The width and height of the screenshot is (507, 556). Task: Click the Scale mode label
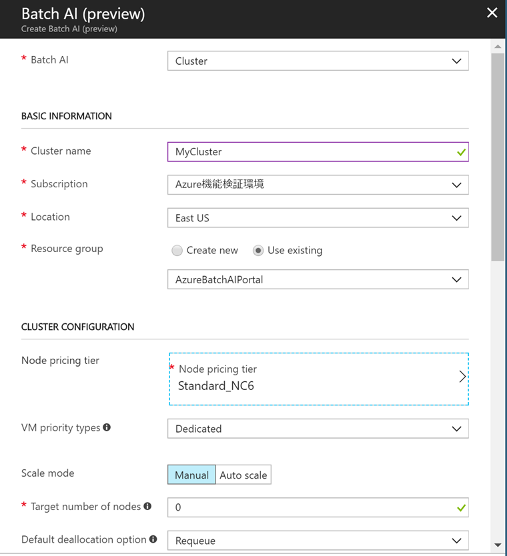pyautogui.click(x=47, y=473)
